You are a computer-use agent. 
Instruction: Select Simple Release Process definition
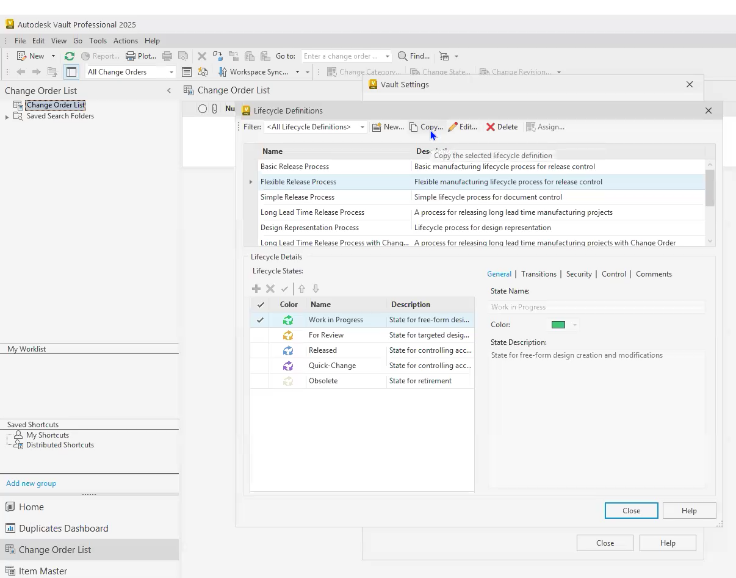click(x=482, y=197)
